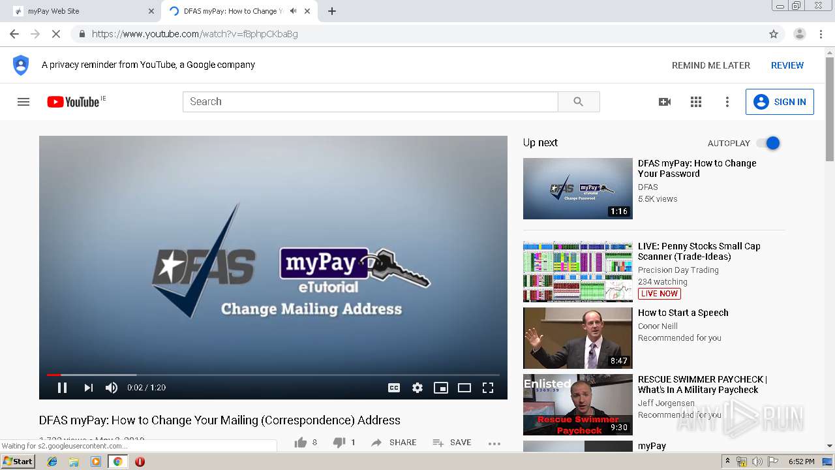Open Windows Media Player taskbar icon
835x470 pixels.
pyautogui.click(x=96, y=462)
